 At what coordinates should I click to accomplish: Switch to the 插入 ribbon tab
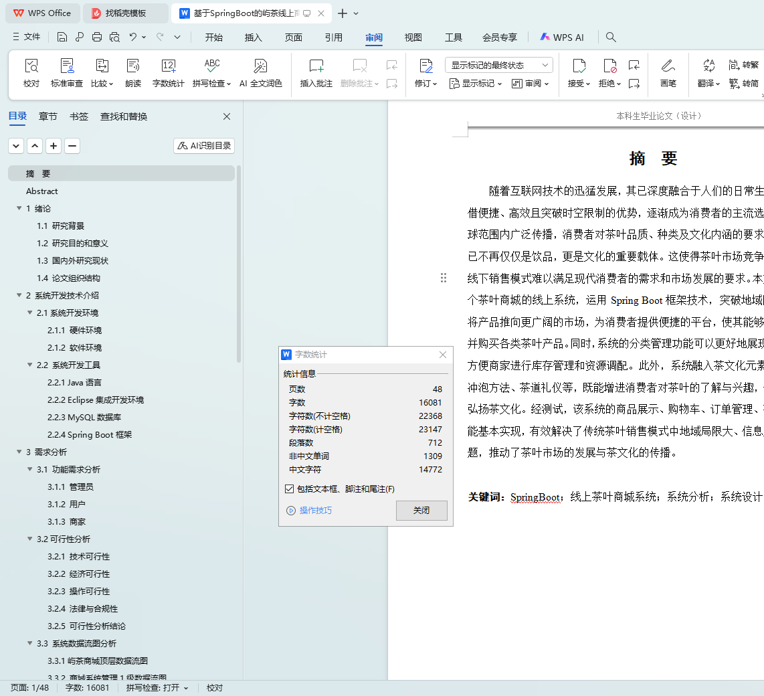tap(254, 37)
